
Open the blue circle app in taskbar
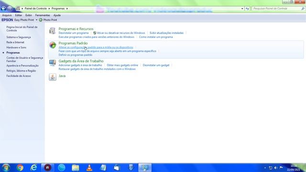[x=62, y=168]
